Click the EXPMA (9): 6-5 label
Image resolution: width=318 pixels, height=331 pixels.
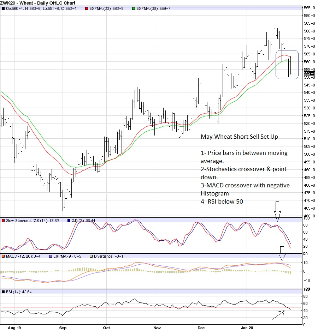pyautogui.click(x=67, y=256)
